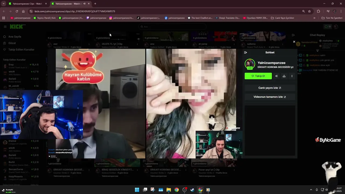
Task: Mute audio on active Kick tab
Action: click(84, 4)
